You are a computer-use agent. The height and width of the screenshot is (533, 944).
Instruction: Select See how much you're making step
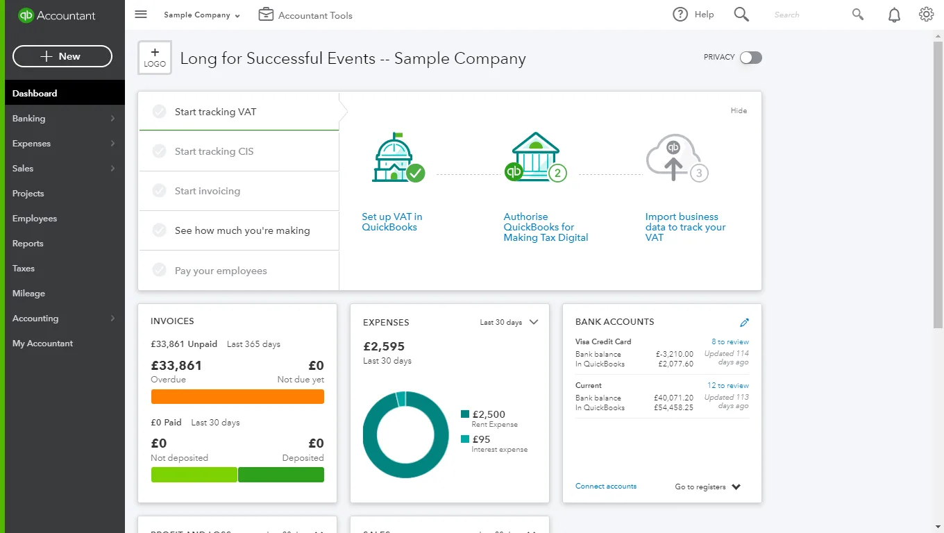tap(239, 230)
